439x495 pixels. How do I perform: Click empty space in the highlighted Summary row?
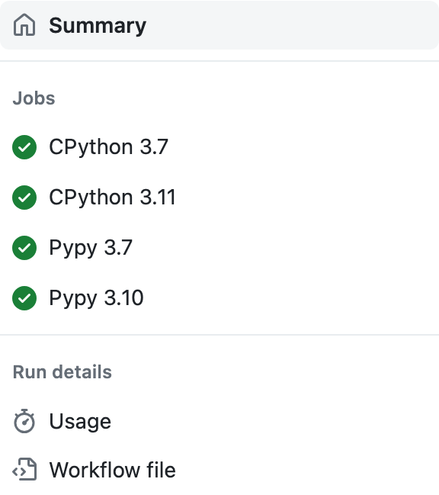point(290,25)
